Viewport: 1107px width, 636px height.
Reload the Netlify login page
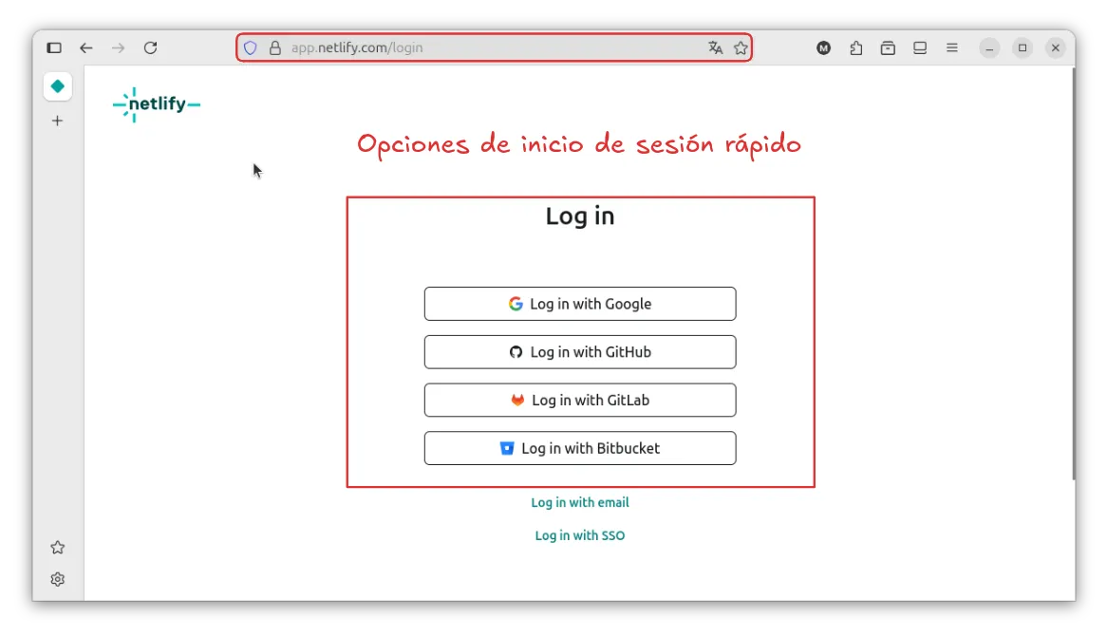(150, 47)
